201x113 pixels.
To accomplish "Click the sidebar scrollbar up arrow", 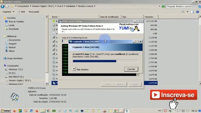I will pos(47,16).
